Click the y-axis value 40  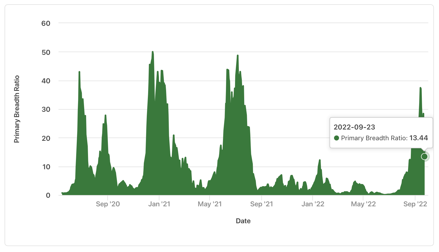(46, 81)
